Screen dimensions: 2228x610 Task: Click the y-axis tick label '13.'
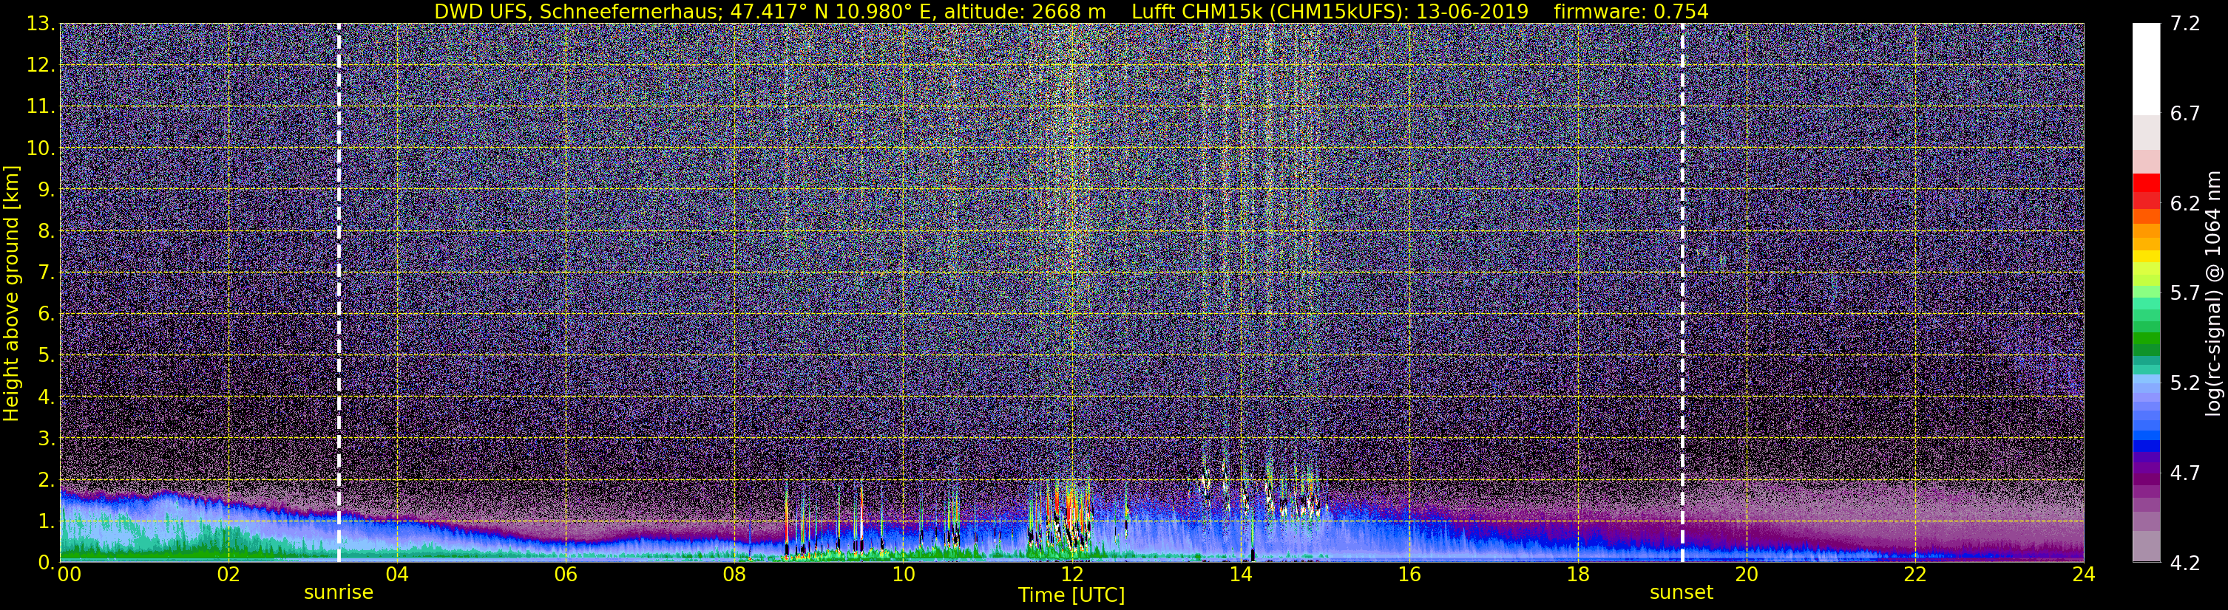[41, 24]
